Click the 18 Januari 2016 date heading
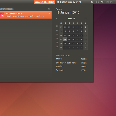 [68, 12]
